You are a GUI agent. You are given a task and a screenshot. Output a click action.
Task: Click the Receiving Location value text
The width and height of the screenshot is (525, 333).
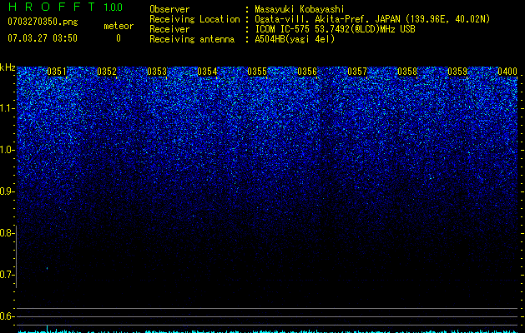372,19
